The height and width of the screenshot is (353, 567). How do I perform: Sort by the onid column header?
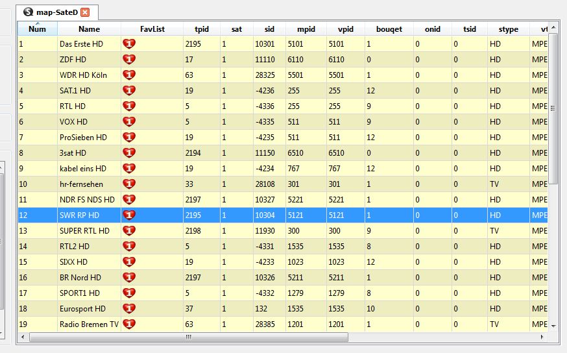433,29
